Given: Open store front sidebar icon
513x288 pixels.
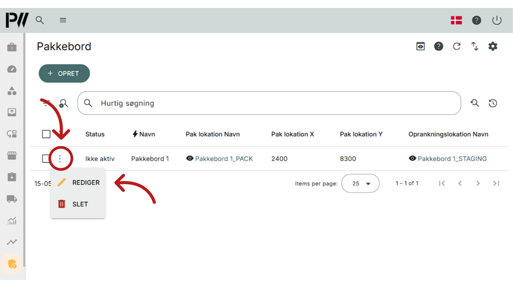Looking at the screenshot, I should [x=12, y=155].
